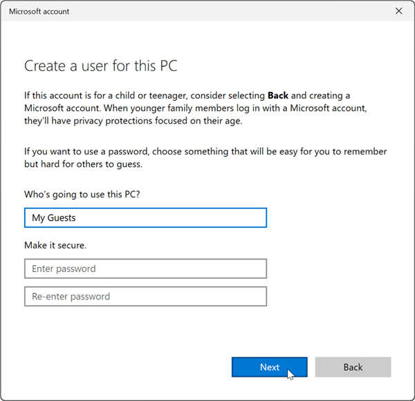Click the bold word Back in the paragraph
415x401 pixels.
pos(278,94)
